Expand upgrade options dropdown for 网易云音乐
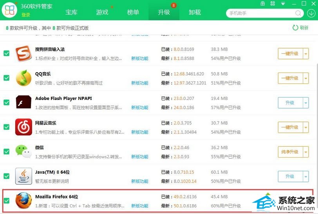318x214 pixels. (x=305, y=127)
